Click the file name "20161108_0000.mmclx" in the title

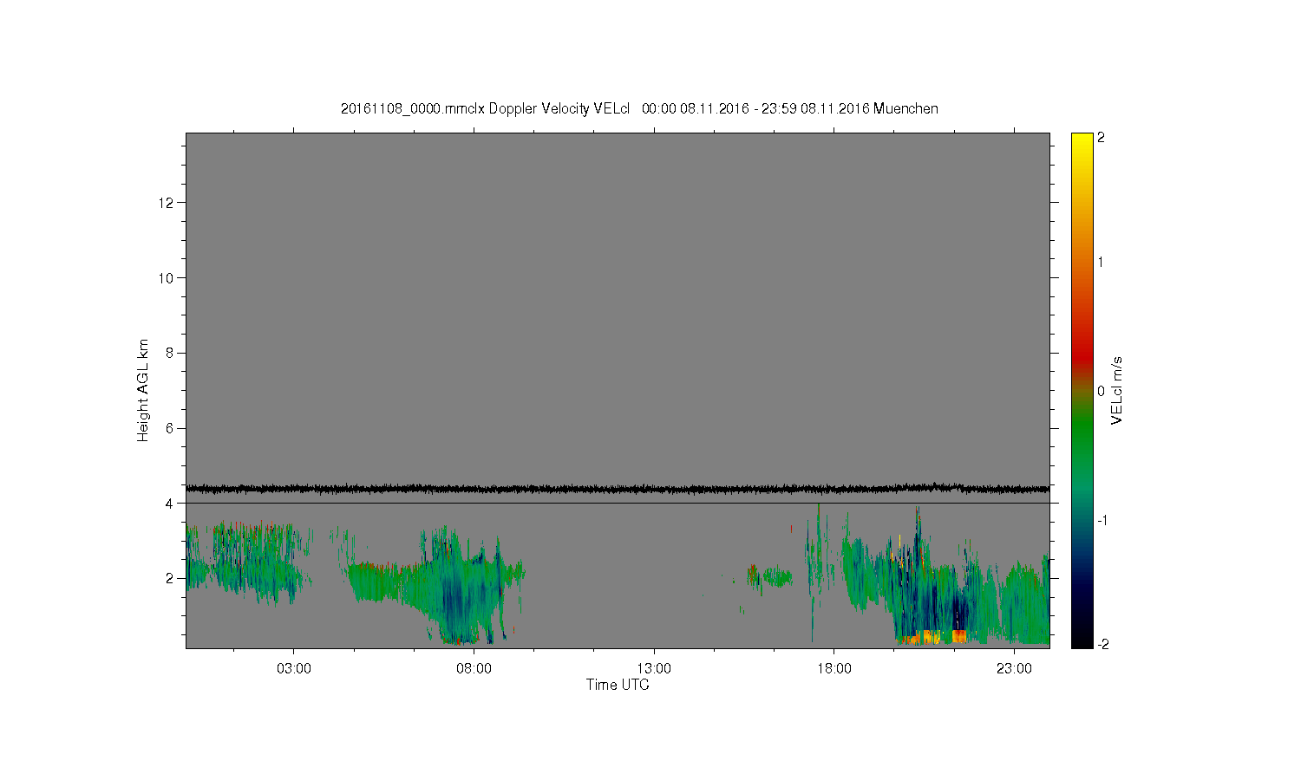(x=413, y=109)
